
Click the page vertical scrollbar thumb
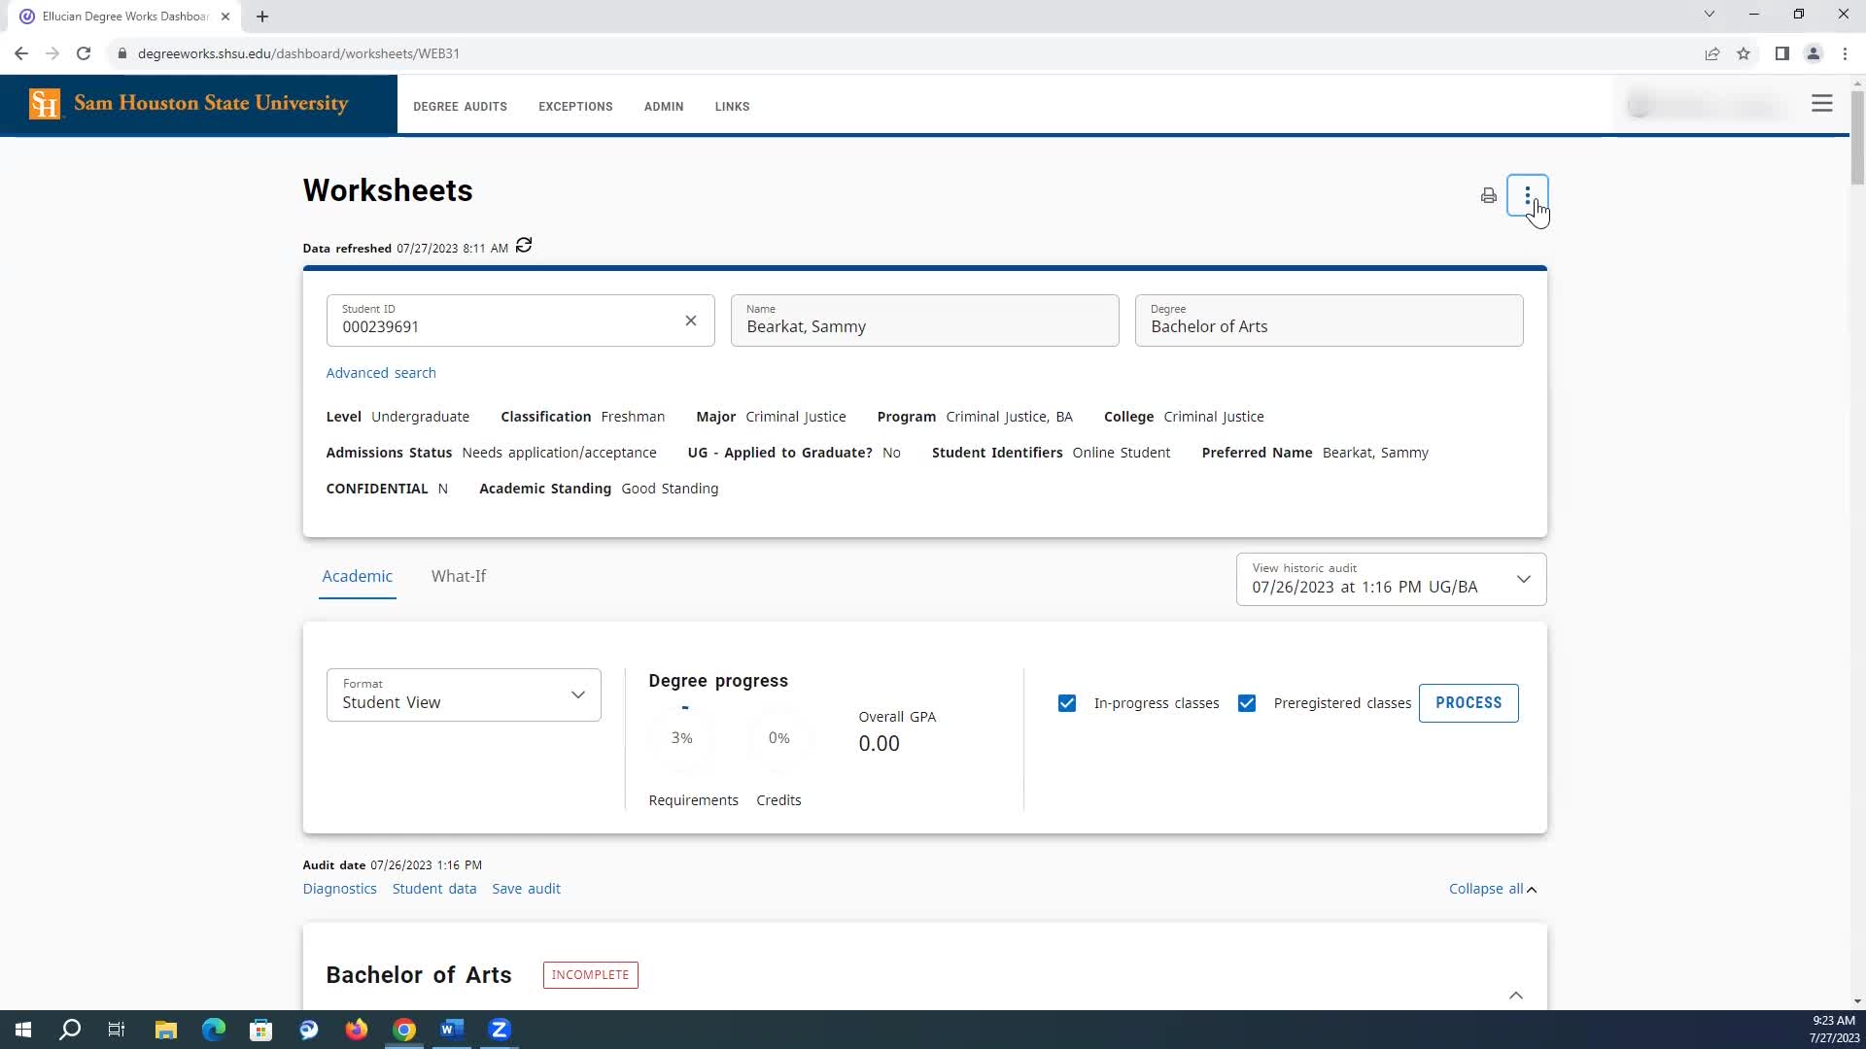[1857, 136]
